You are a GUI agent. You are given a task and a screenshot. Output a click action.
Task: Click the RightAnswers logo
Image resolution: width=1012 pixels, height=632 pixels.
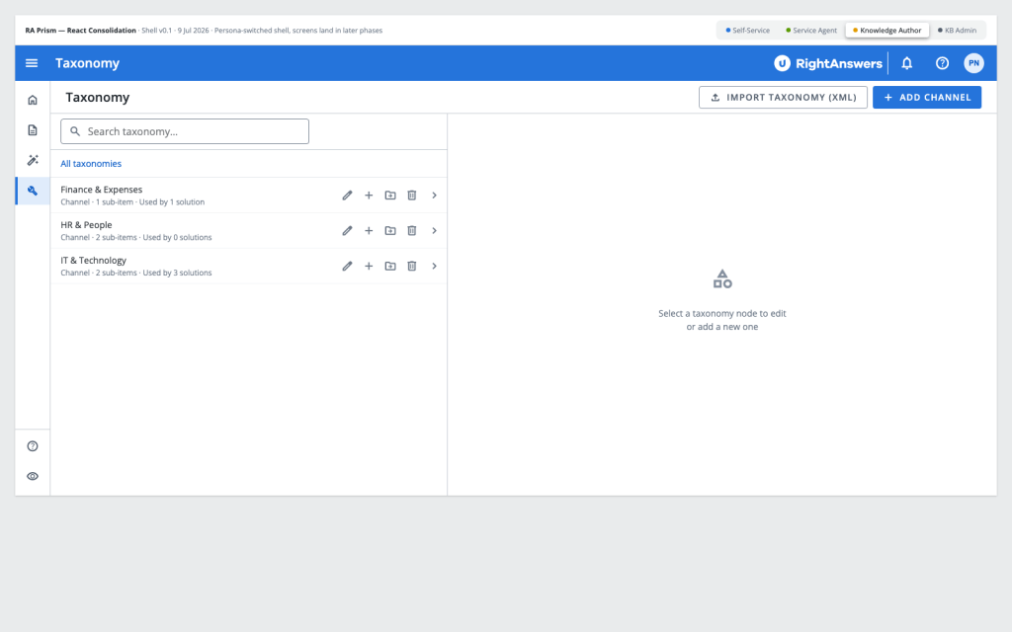(828, 63)
